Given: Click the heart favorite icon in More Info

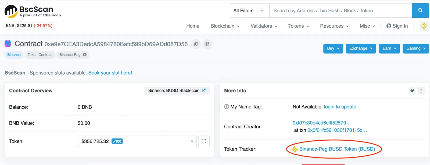Looking at the screenshot, I should [412, 91].
